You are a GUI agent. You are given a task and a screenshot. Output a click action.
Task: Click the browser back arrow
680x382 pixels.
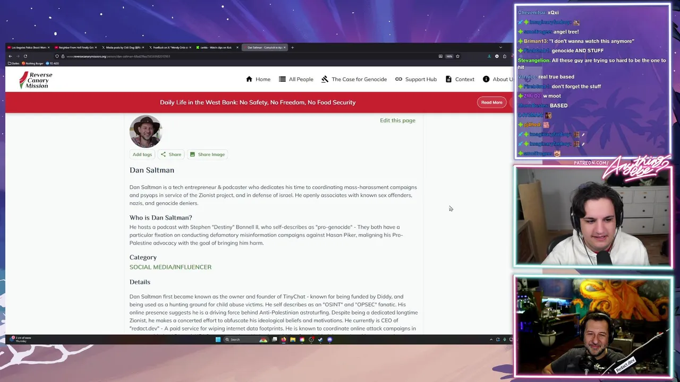[x=10, y=56]
